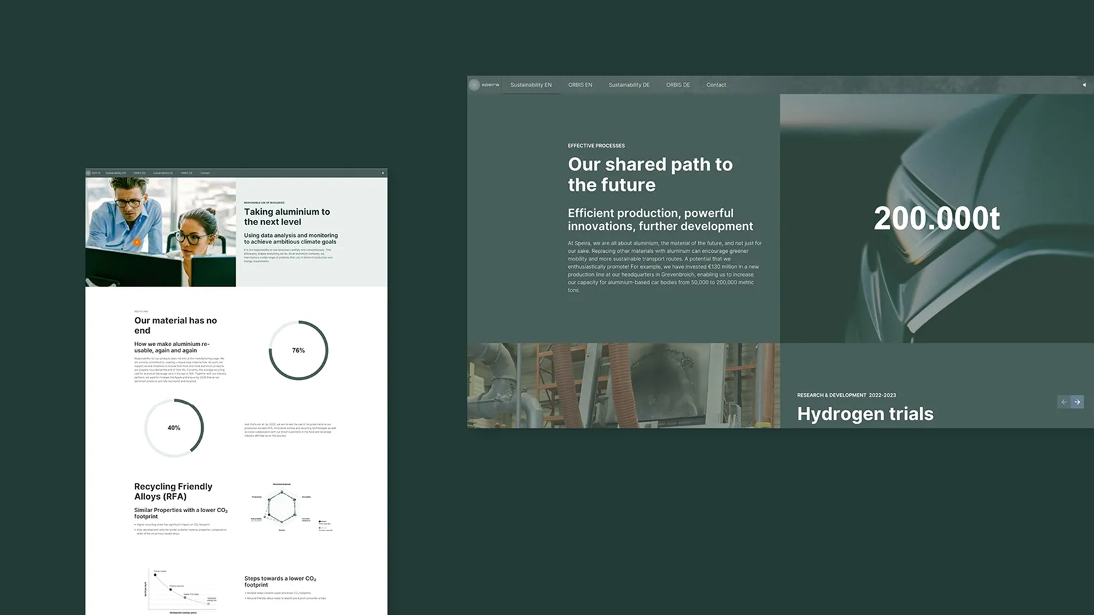This screenshot has height=615, width=1094.
Task: Click the 76% circular progress chart
Action: pyautogui.click(x=298, y=350)
